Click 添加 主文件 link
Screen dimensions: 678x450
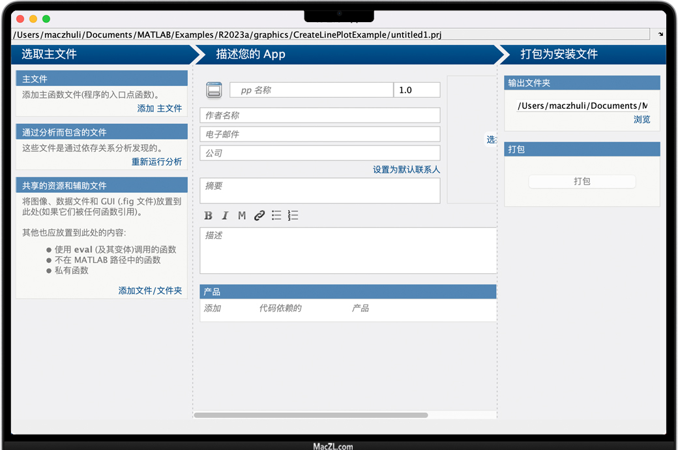[159, 108]
